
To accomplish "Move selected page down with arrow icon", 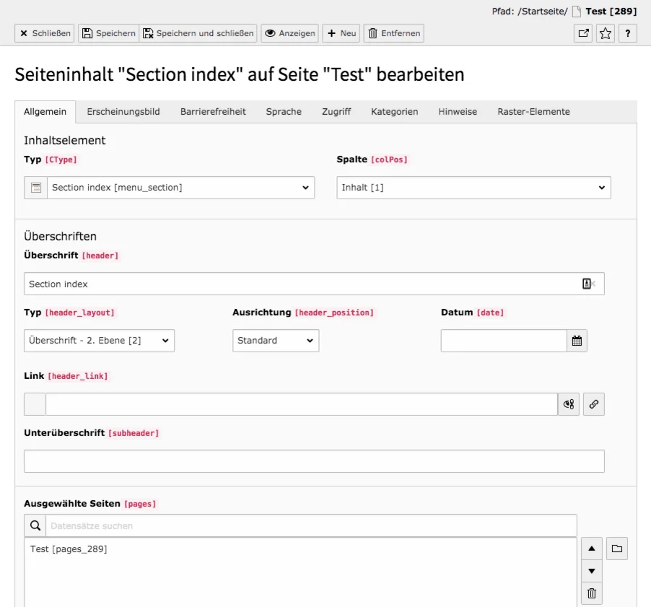I will [x=591, y=571].
